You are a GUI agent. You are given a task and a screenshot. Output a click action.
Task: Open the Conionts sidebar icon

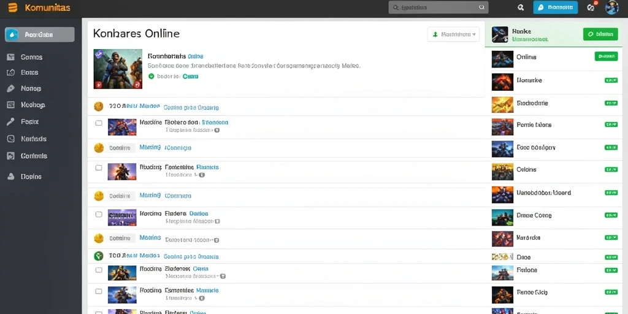pyautogui.click(x=11, y=156)
